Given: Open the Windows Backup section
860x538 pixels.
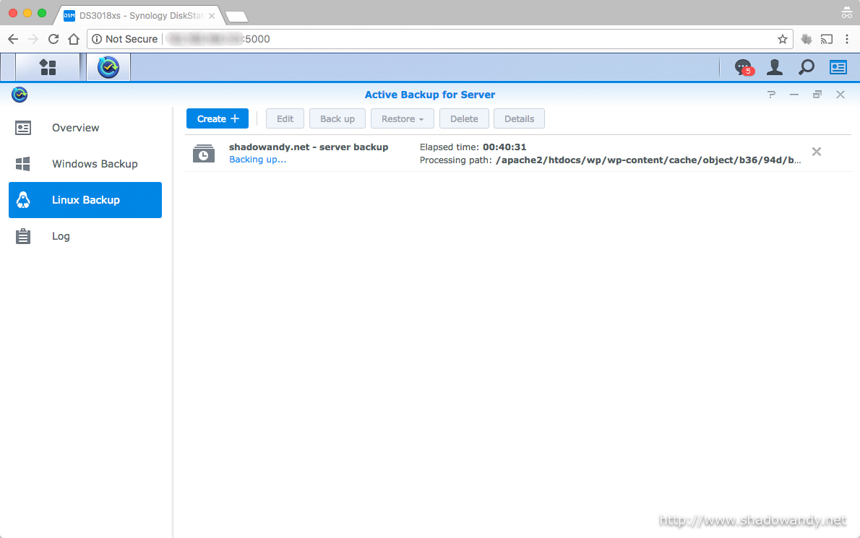Looking at the screenshot, I should (x=85, y=164).
